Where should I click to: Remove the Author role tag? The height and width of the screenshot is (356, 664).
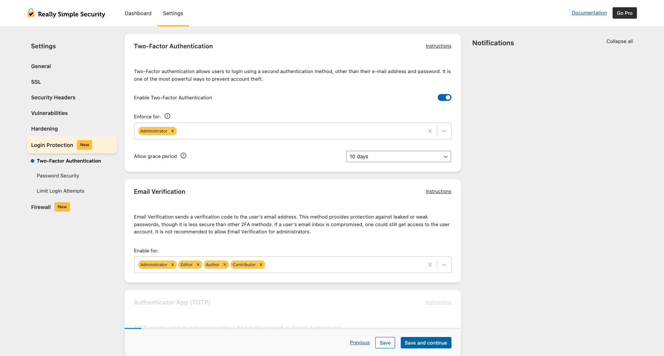click(x=225, y=265)
